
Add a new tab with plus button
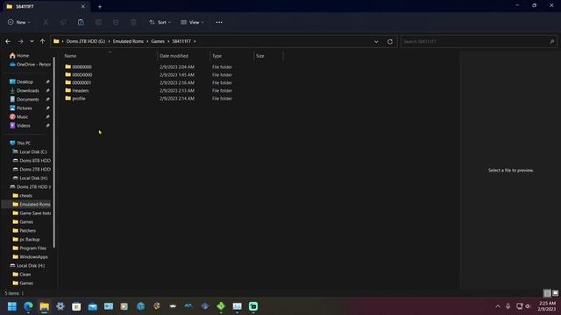(100, 6)
